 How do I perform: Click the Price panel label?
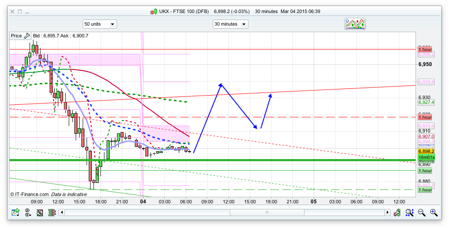[x=16, y=36]
